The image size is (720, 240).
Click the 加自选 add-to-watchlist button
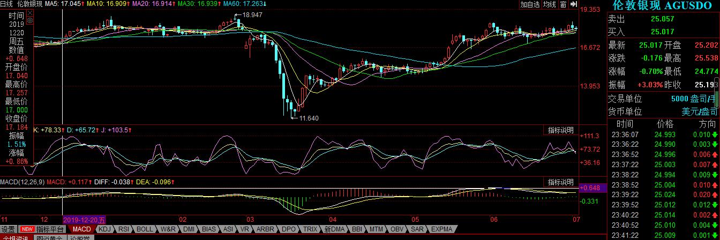530,4
